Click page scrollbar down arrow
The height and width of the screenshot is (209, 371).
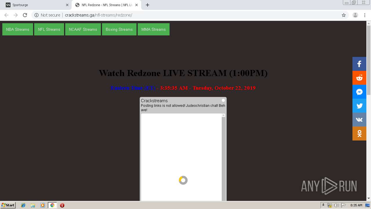point(369,199)
